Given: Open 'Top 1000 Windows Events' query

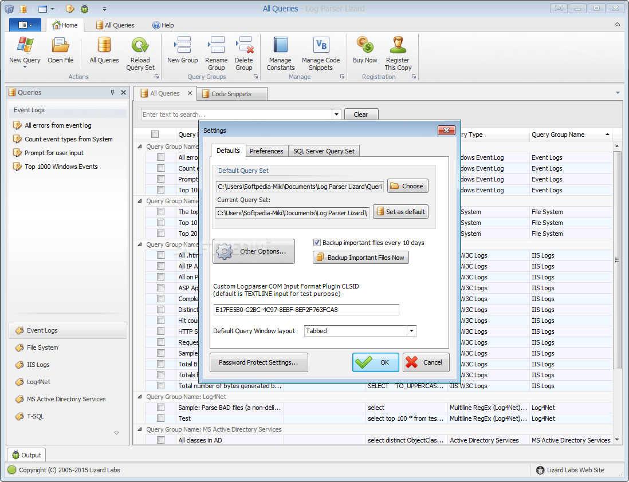Looking at the screenshot, I should pyautogui.click(x=56, y=167).
